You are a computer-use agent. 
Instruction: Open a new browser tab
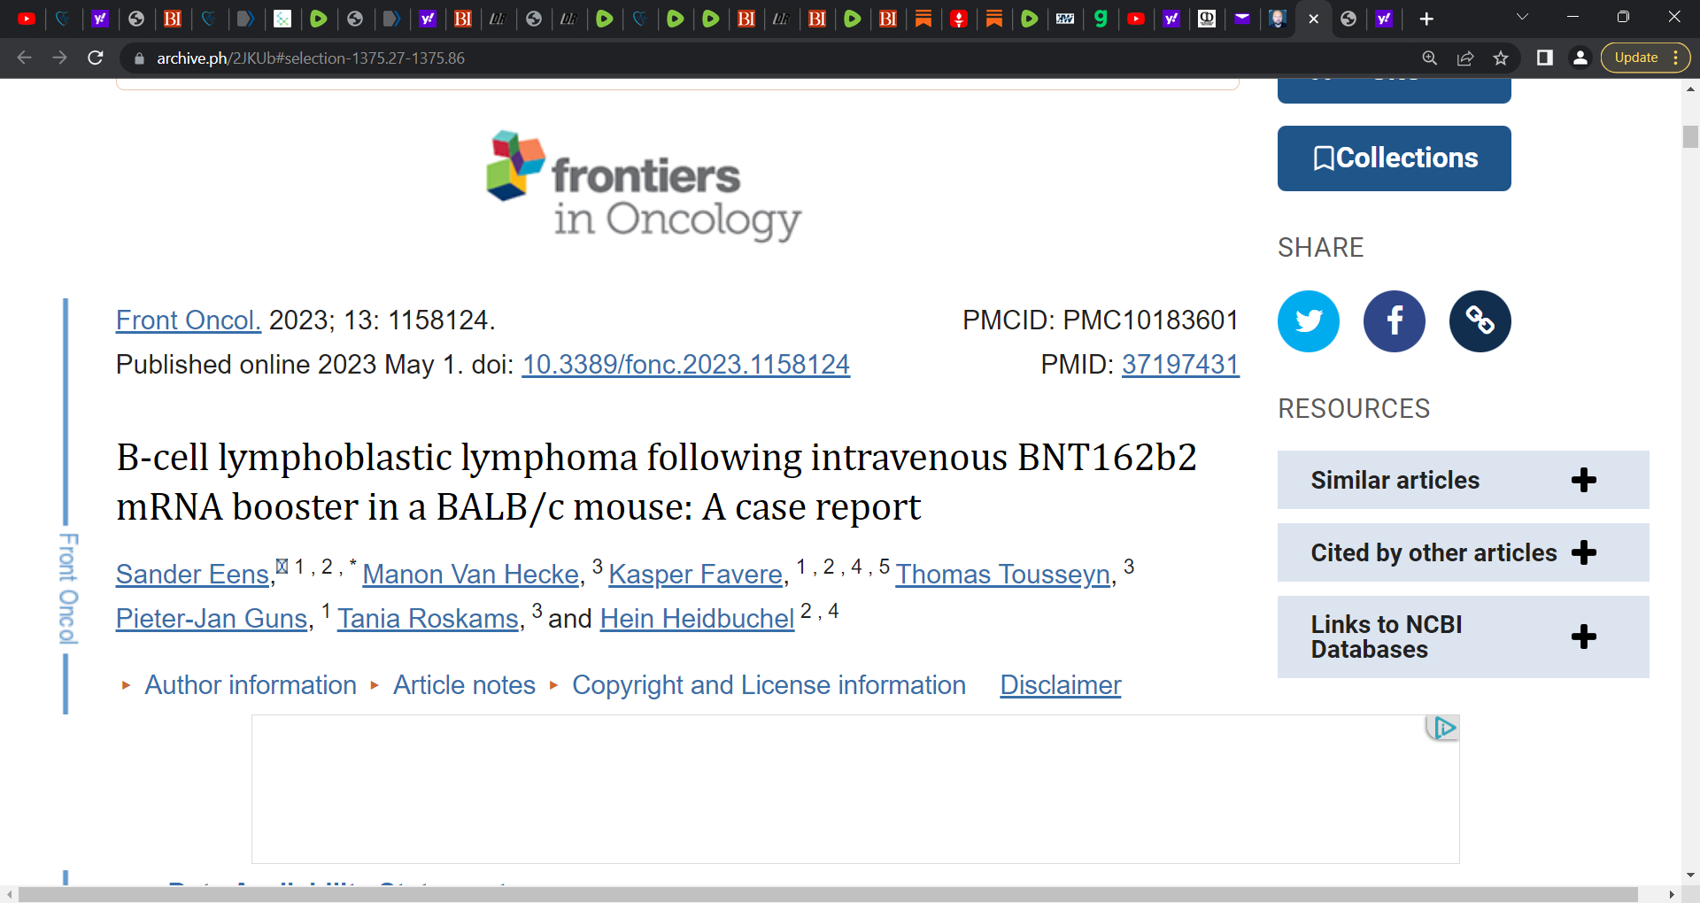(x=1426, y=19)
